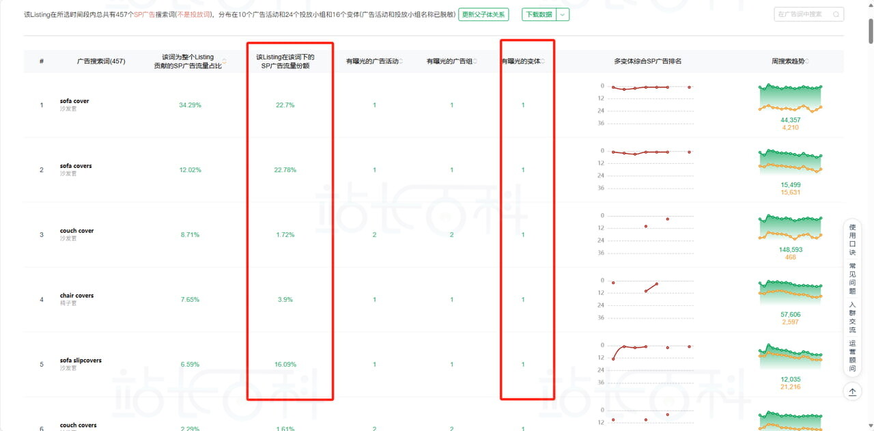Click the search term 'sofa slipcovers'
874x431 pixels.
[81, 361]
